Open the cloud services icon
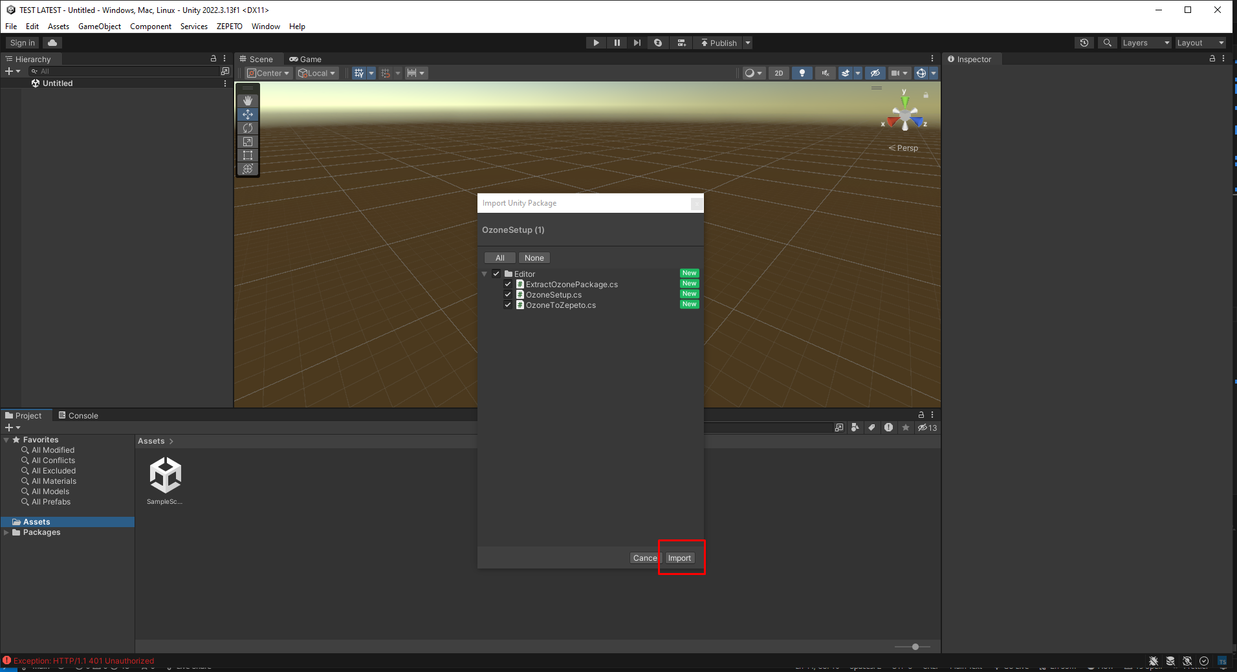Screen dimensions: 1237x672 pyautogui.click(x=52, y=43)
